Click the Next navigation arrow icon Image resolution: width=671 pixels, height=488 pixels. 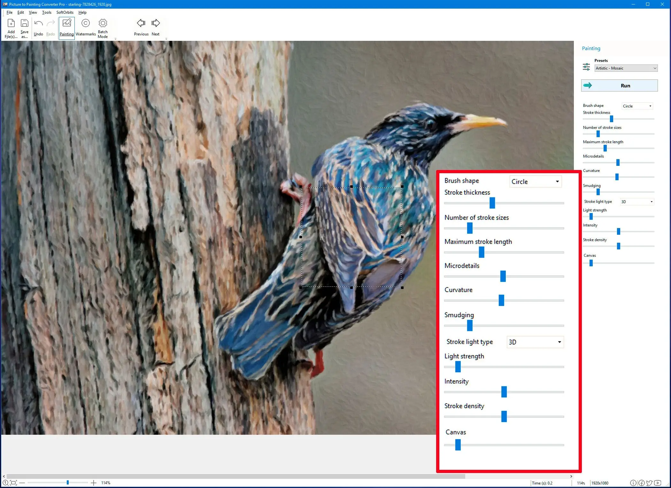156,23
